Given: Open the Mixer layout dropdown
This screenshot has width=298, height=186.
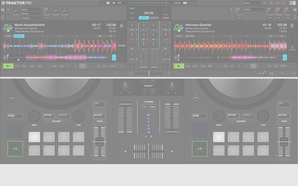Looking at the screenshot, I should [252, 3].
